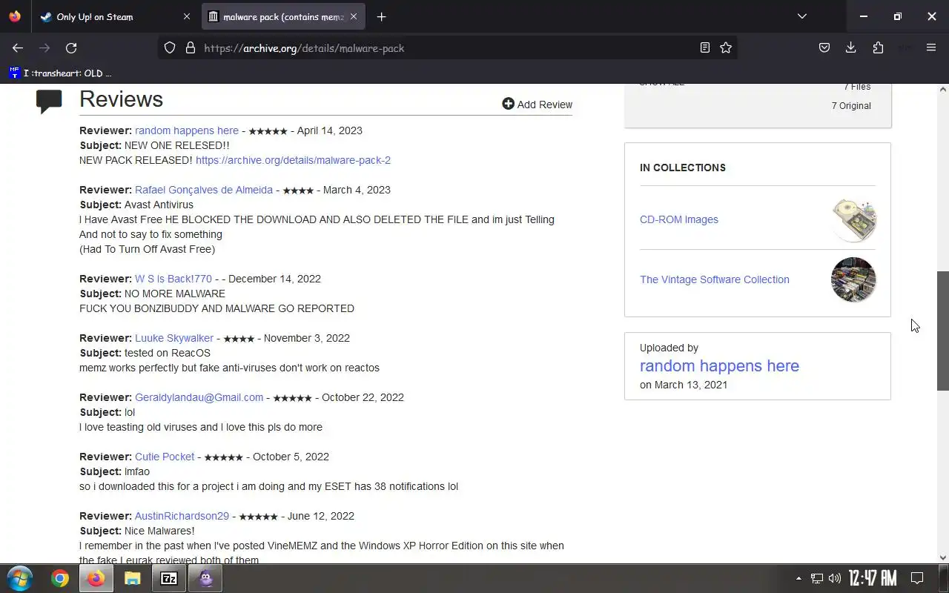Select the malware pack archive tab

[x=283, y=16]
